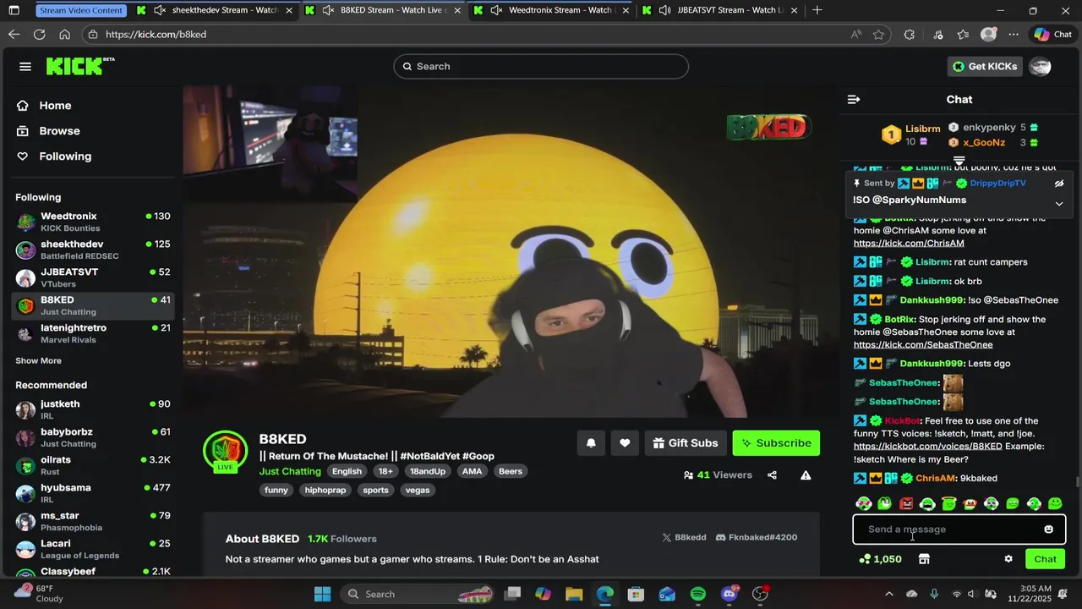
Task: Open browser extensions puzzle icon
Action: 910,35
